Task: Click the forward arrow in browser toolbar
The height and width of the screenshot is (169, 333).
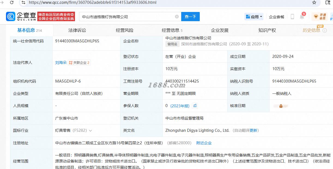Action: [x=2, y=2]
